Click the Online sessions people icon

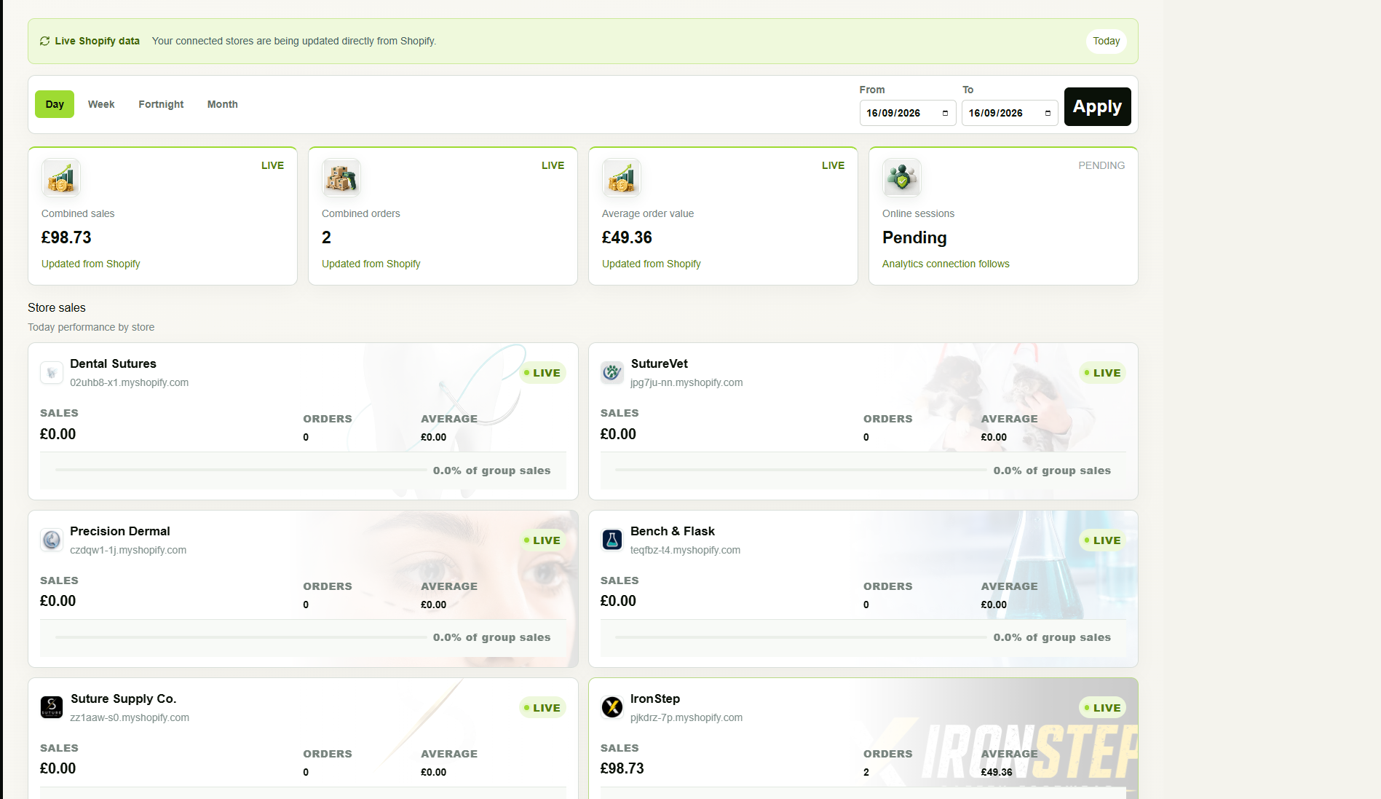click(x=902, y=178)
